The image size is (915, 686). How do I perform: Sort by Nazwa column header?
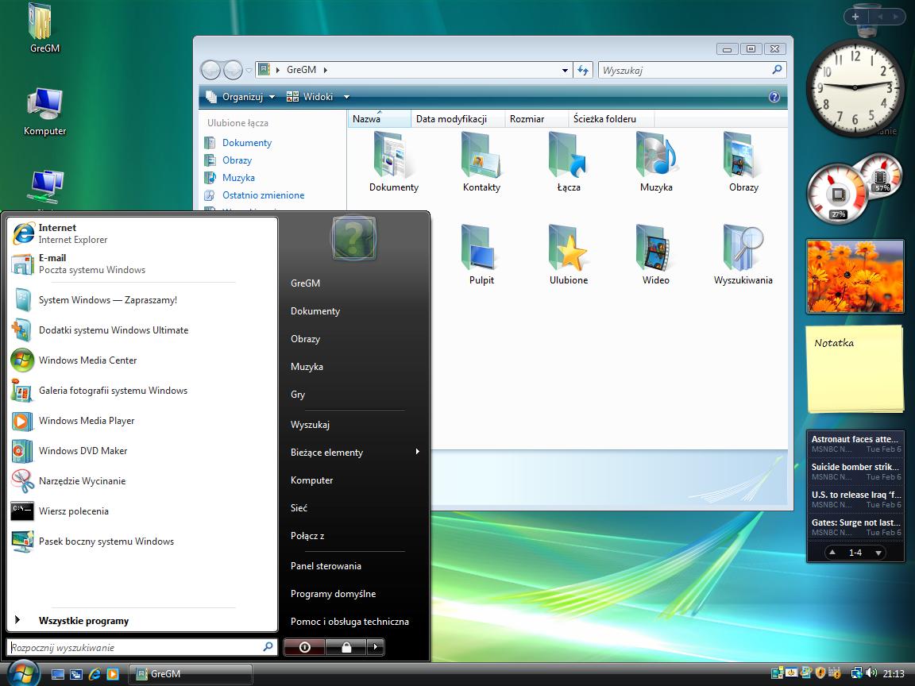pyautogui.click(x=380, y=119)
